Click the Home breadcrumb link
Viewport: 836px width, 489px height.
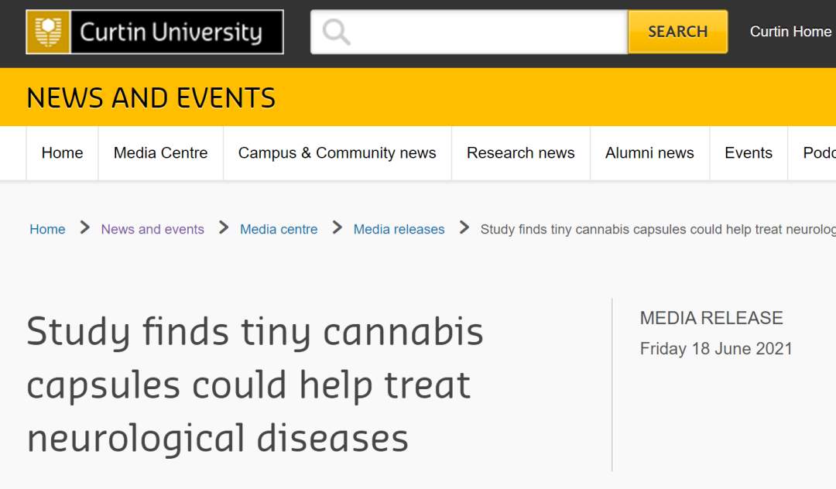click(x=47, y=229)
